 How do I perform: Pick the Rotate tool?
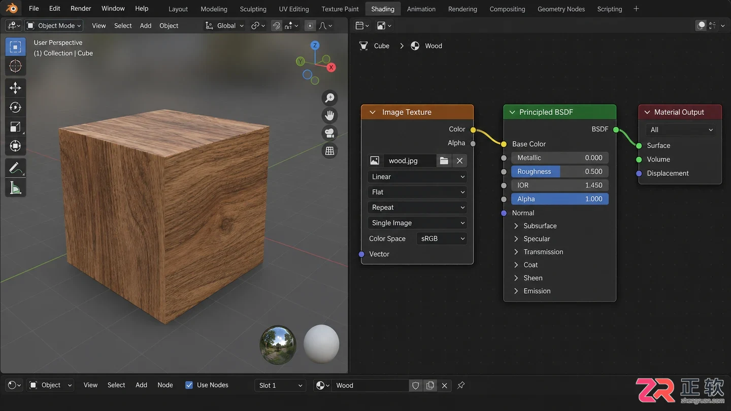15,107
